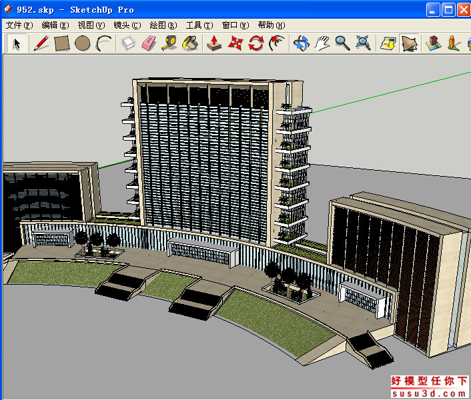Click the Make Component tool
The width and height of the screenshot is (471, 400).
(128, 43)
